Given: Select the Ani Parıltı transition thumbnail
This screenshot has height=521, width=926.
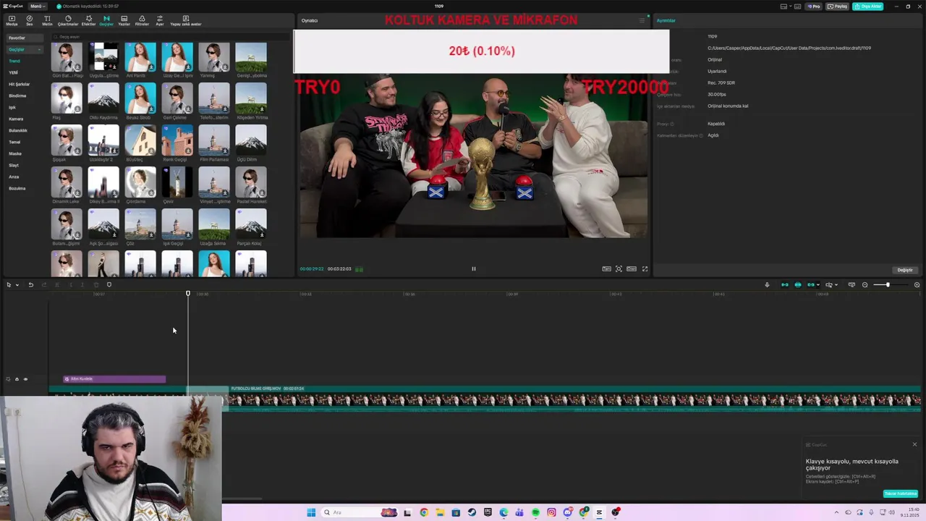Looking at the screenshot, I should click(140, 57).
